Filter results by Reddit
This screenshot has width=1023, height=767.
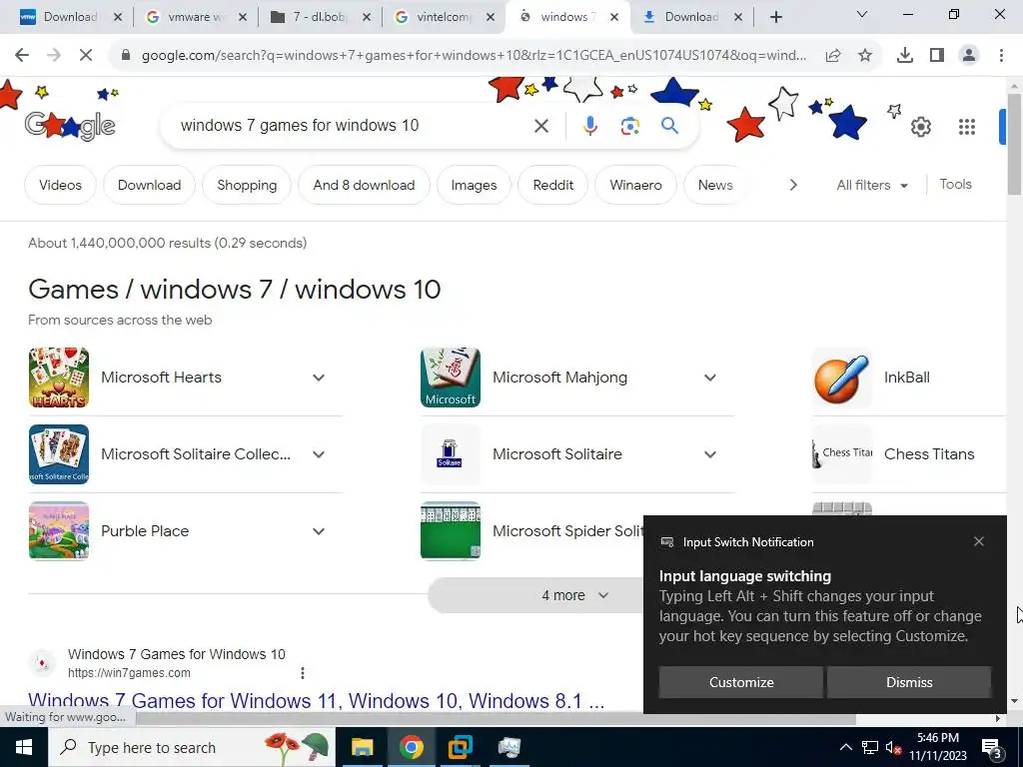point(553,185)
